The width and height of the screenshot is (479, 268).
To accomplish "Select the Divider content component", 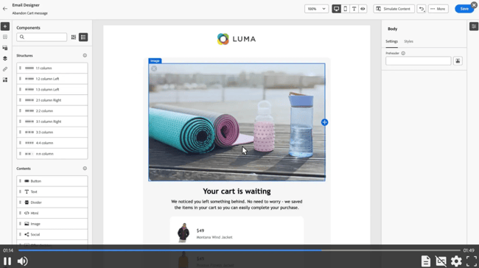I will (52, 202).
